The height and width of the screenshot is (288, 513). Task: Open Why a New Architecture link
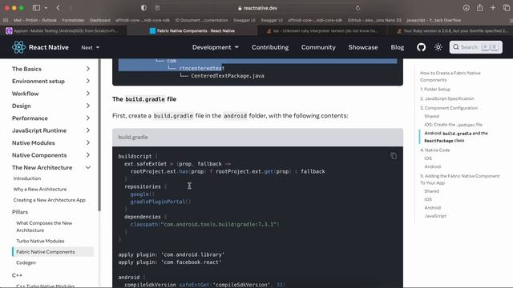click(40, 189)
